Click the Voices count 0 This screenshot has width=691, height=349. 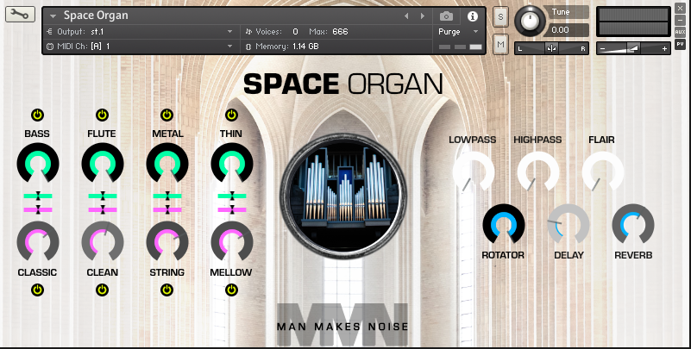coord(295,32)
